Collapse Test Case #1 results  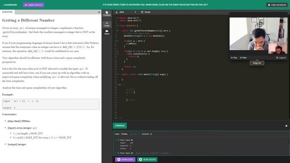tap(116, 140)
